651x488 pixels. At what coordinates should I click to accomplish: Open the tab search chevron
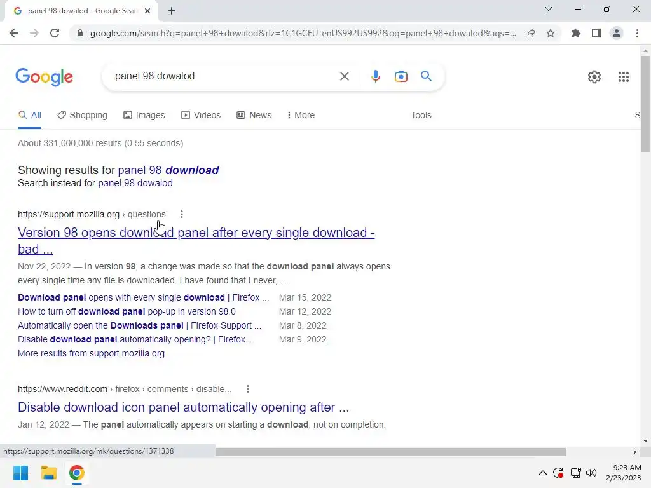coord(549,9)
